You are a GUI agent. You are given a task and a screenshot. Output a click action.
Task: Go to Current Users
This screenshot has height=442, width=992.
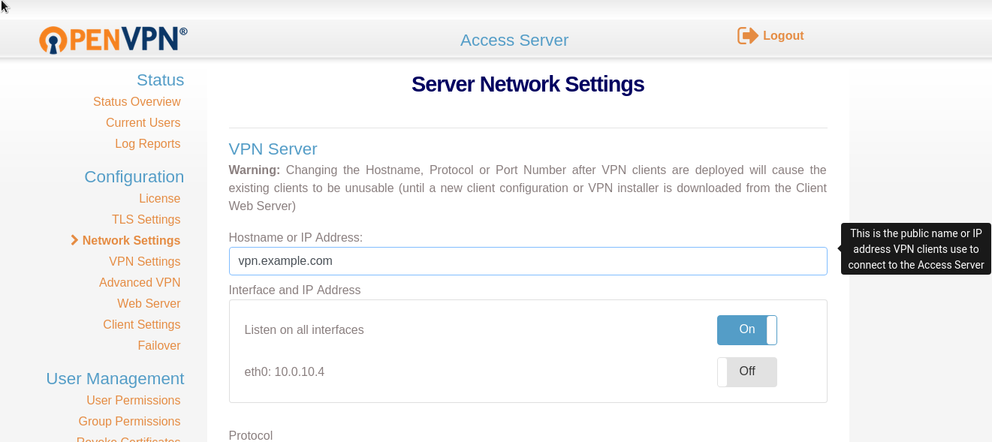pos(143,123)
